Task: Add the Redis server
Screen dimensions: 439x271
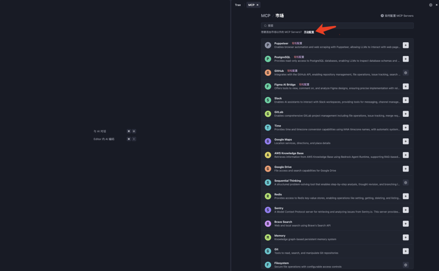Action: 405,196
